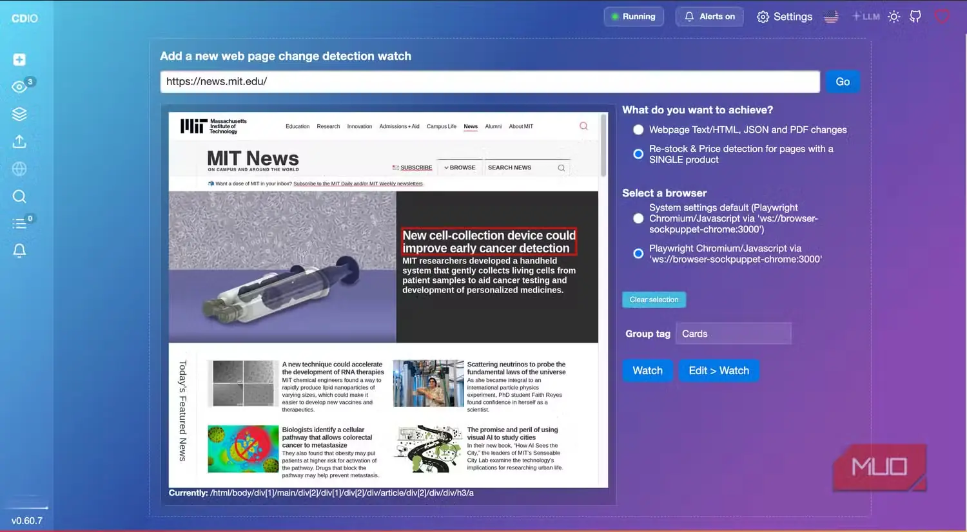Open the Innovation menu item

point(359,126)
